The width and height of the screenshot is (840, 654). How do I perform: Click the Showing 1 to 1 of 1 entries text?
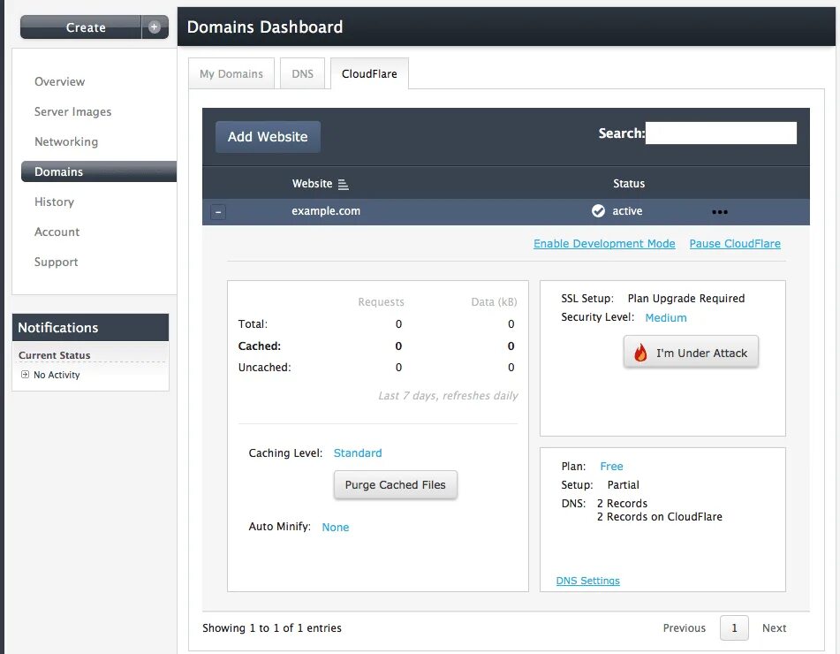click(x=271, y=627)
